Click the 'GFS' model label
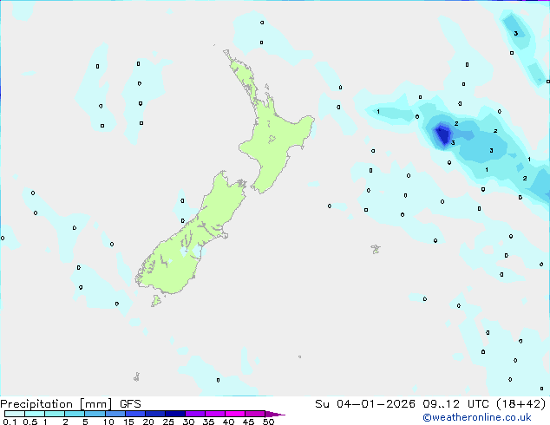This screenshot has height=425, width=550. point(130,404)
